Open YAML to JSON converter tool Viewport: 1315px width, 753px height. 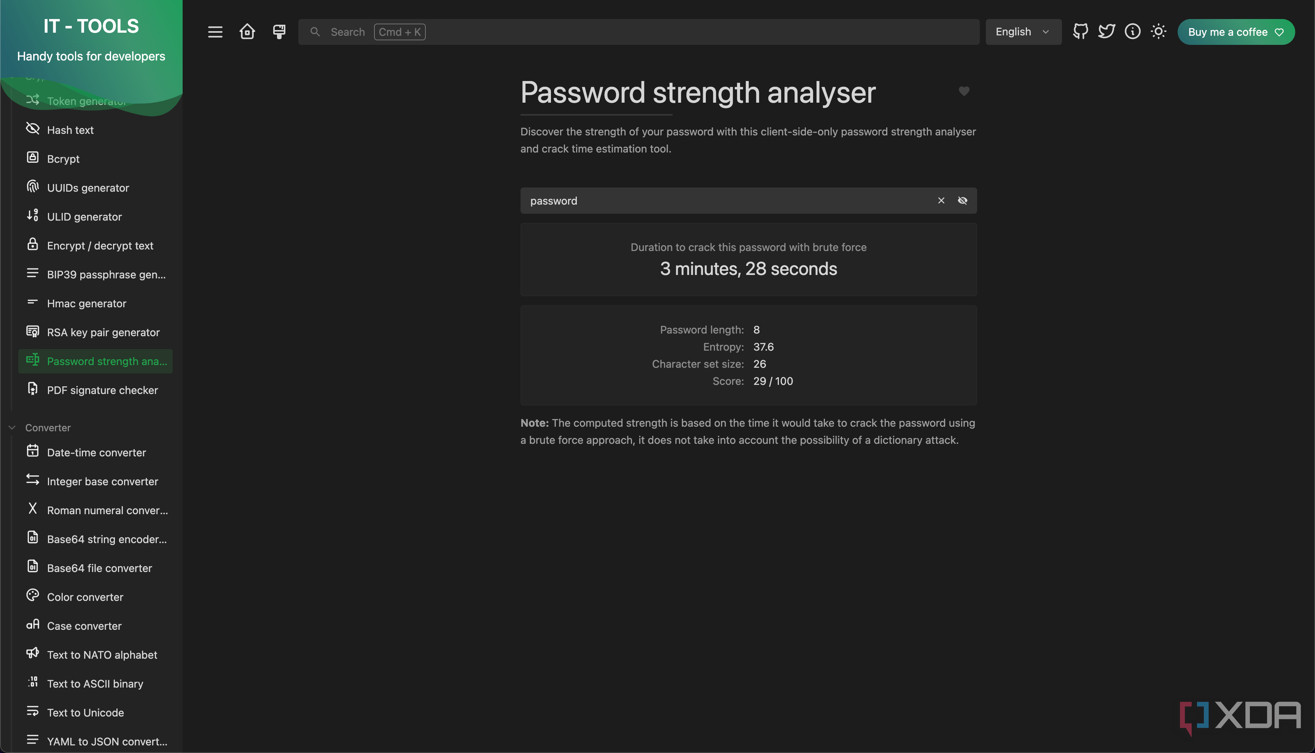pyautogui.click(x=95, y=742)
